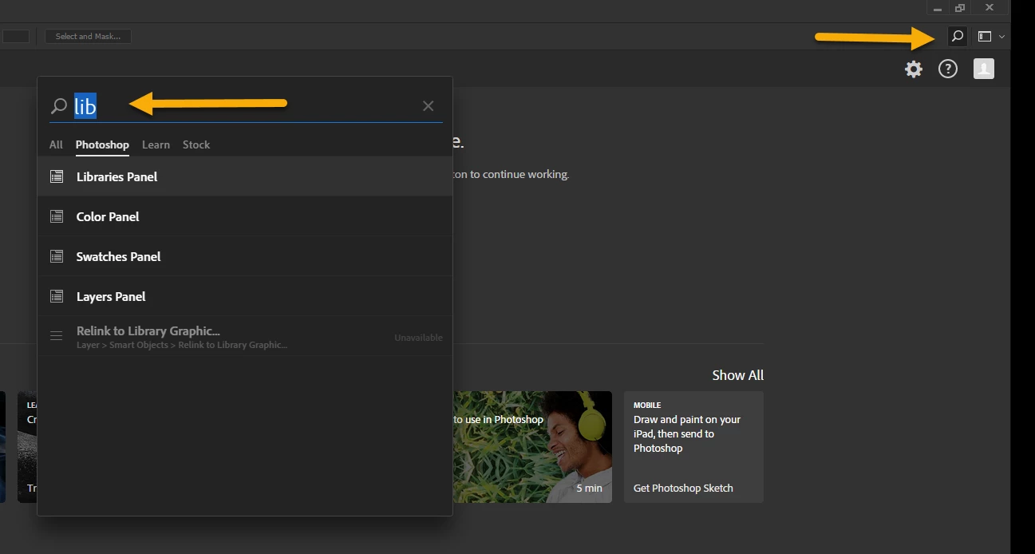Click the Show All link
The height and width of the screenshot is (554, 1035).
point(737,375)
